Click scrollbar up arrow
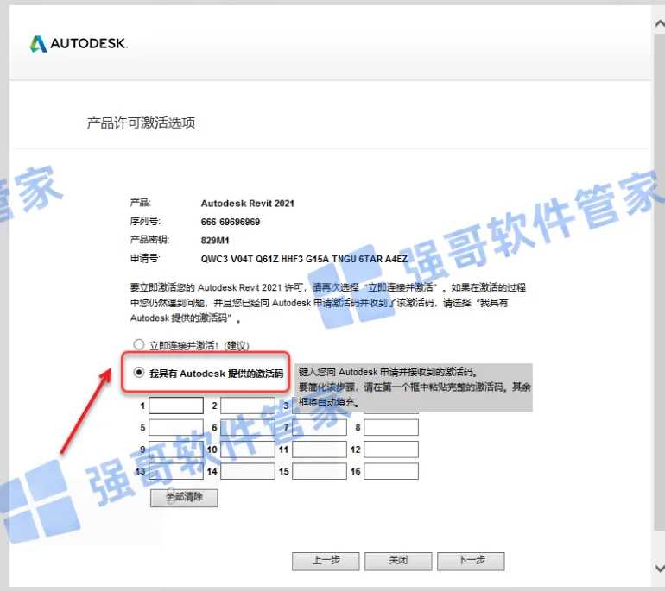 pos(660,23)
